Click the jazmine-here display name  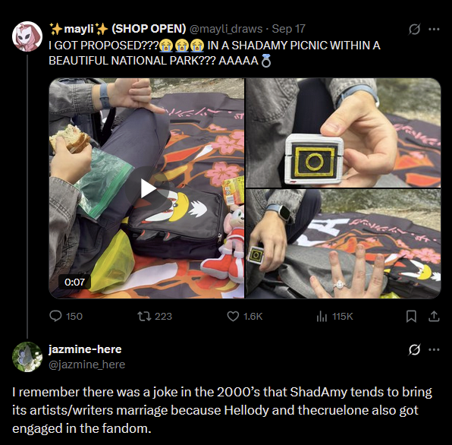tap(85, 349)
